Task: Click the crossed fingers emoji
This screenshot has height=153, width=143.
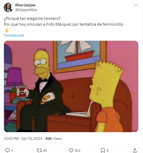Action: point(7,30)
